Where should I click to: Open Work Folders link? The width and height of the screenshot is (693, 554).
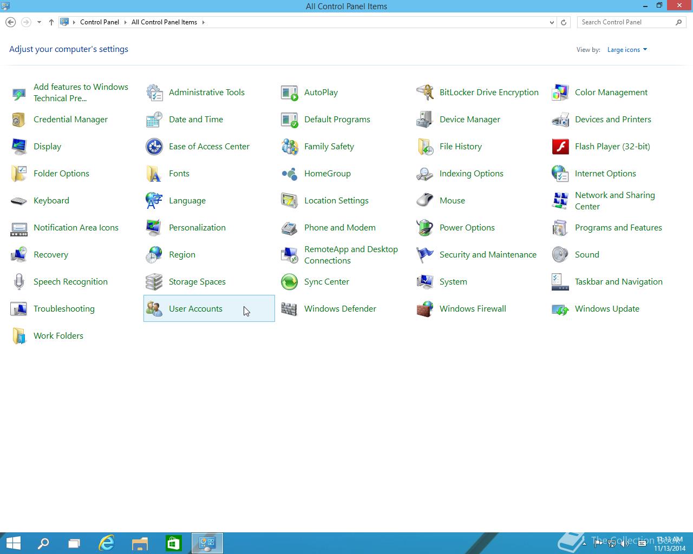[58, 336]
